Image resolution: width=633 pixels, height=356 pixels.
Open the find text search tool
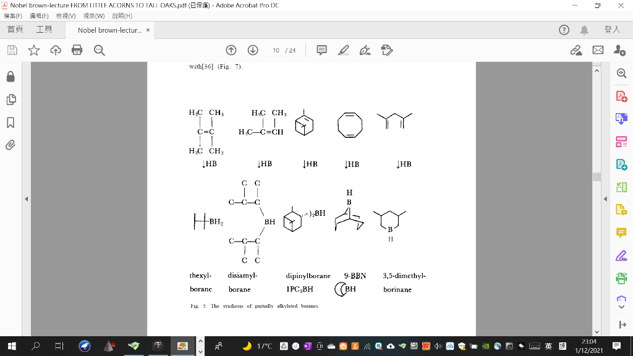(x=100, y=50)
